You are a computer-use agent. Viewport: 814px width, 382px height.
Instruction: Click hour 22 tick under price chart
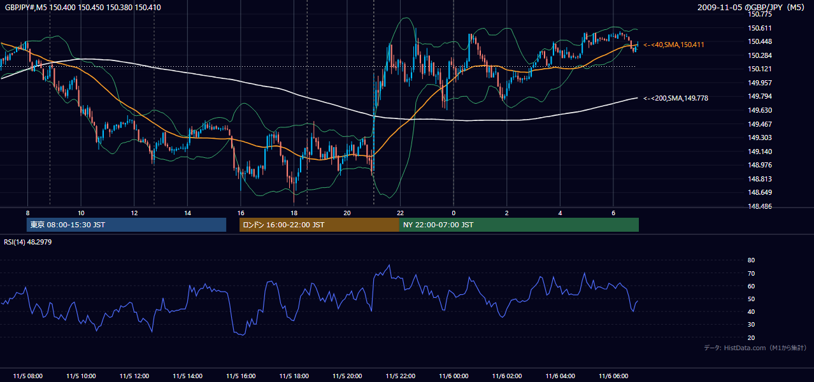400,212
